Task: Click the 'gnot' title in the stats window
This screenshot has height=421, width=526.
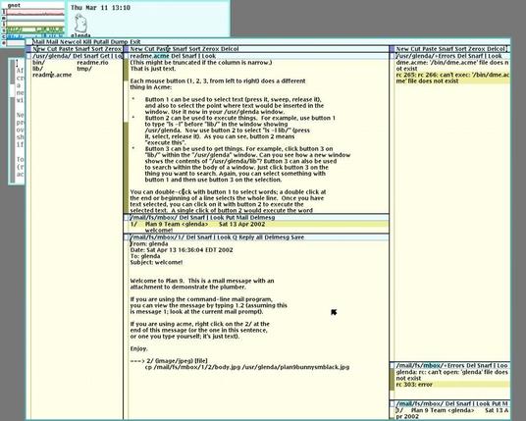Action: (14, 5)
